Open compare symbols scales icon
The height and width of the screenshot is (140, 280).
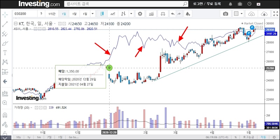pyautogui.click(x=163, y=14)
